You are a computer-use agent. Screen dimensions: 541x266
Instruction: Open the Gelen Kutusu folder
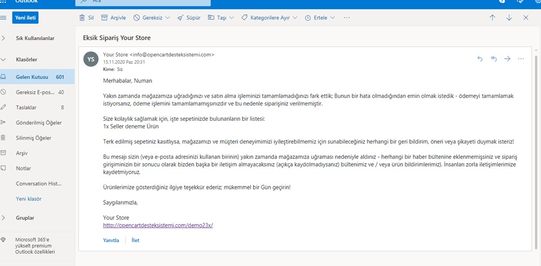tap(37, 77)
